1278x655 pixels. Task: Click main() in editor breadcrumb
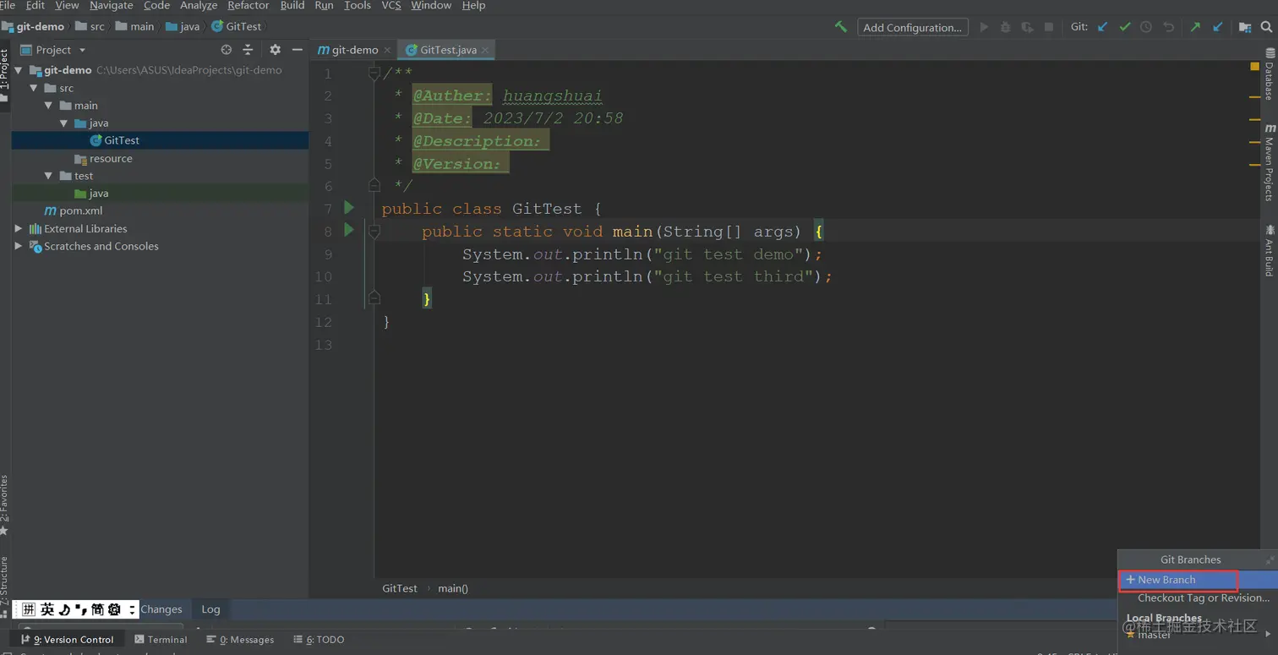pyautogui.click(x=453, y=588)
